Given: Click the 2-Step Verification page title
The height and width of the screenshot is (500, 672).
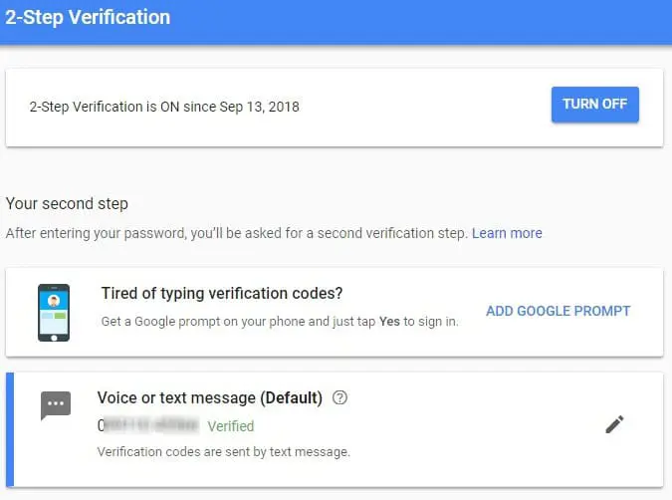Looking at the screenshot, I should coord(88,18).
